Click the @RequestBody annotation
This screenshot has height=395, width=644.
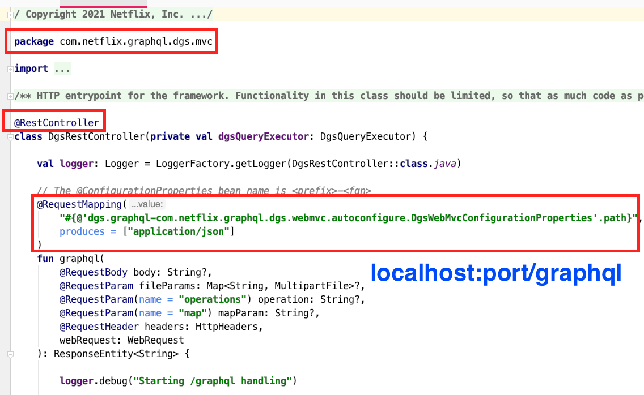tap(93, 272)
